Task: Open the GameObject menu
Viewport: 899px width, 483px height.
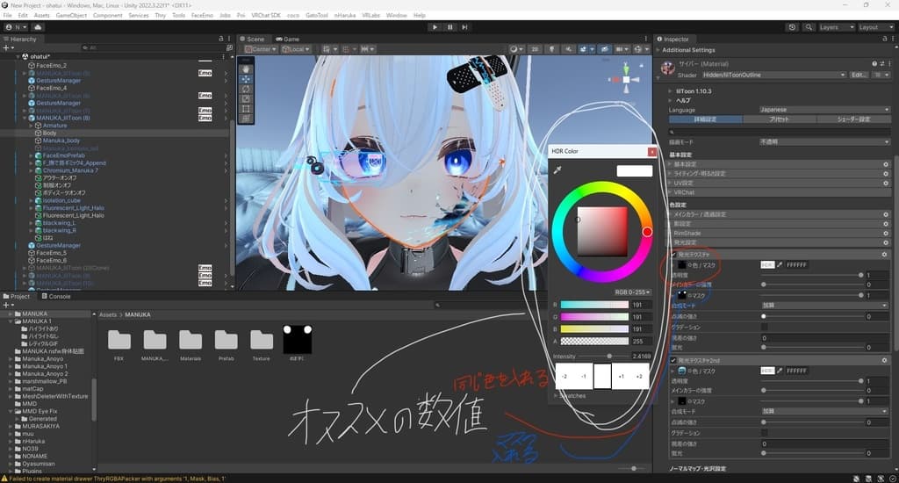Action: pos(71,16)
